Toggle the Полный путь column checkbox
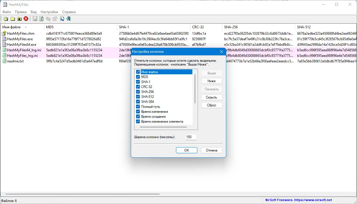This screenshot has width=357, height=204. point(138,107)
